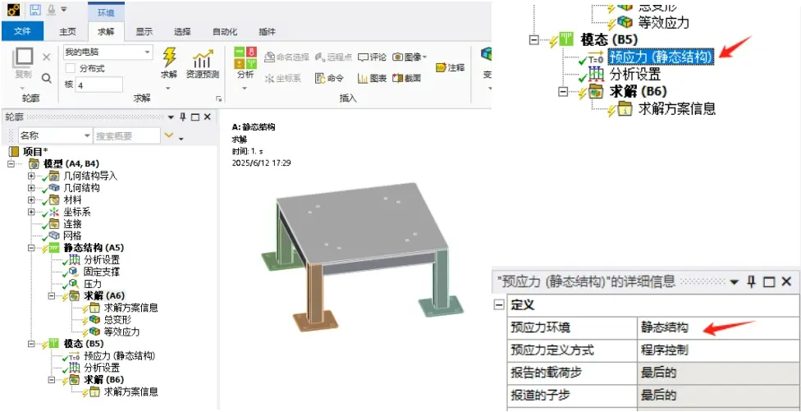This screenshot has height=412, width=801.
Task: Click the Chart (图表) insert icon
Action: tap(372, 78)
